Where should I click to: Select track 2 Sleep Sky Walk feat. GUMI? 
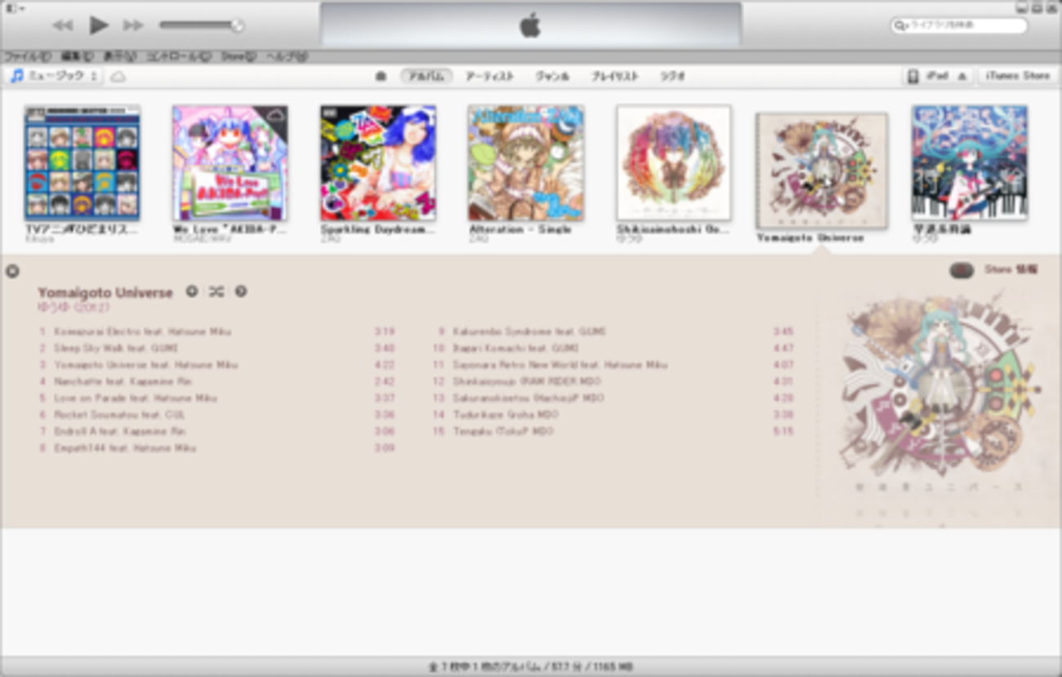pos(216,349)
